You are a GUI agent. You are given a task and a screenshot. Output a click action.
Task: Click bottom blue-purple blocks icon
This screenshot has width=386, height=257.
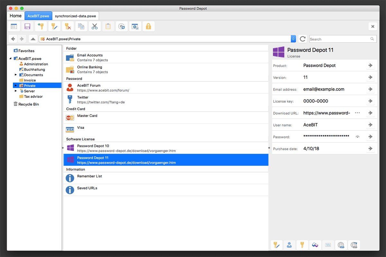coord(315,245)
